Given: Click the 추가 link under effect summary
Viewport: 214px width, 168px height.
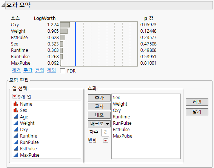Looking at the screenshot, I should pyautogui.click(x=28, y=70).
